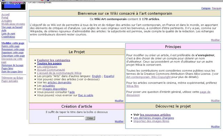Open Toutes les pages link

[x=49, y=63]
